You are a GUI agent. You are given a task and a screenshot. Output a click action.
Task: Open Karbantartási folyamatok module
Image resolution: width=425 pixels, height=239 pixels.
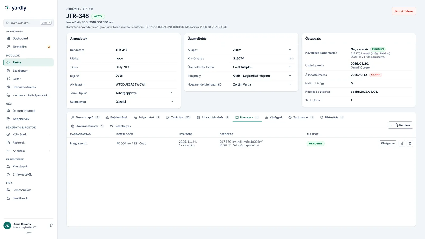click(x=29, y=95)
